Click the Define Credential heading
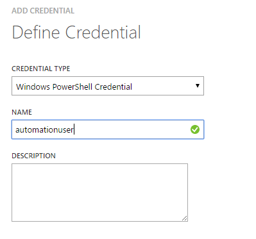The height and width of the screenshot is (239, 256). 76,32
